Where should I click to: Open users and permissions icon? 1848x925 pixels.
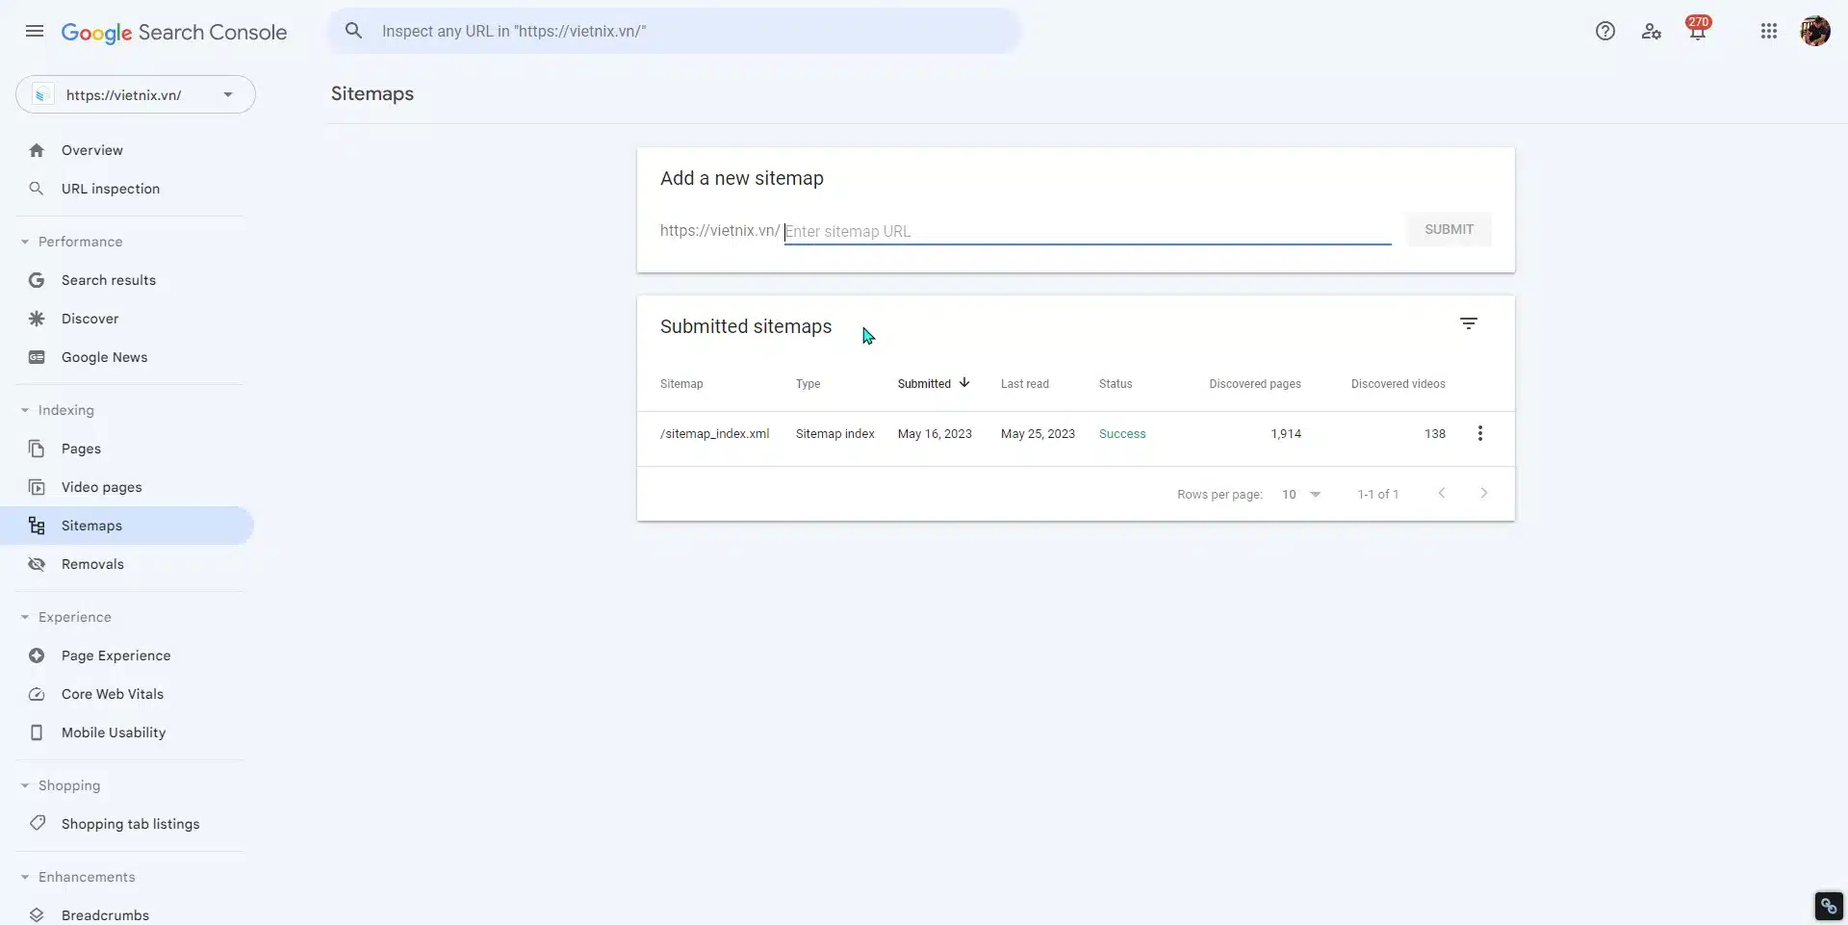tap(1652, 31)
